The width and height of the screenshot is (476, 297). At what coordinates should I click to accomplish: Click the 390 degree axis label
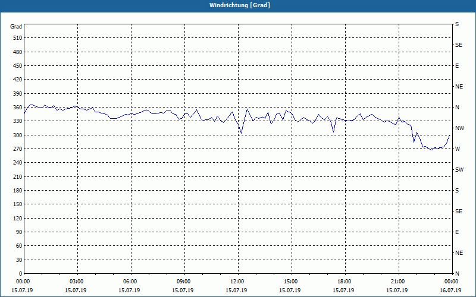(17, 94)
